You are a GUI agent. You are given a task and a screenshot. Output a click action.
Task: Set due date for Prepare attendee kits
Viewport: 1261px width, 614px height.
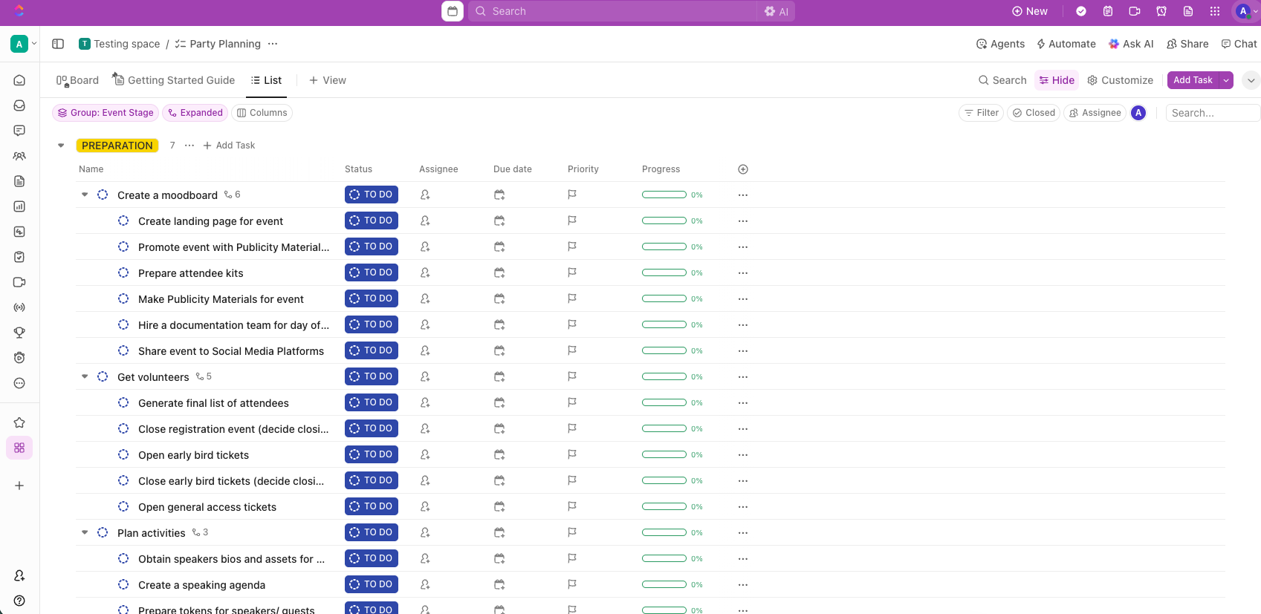(499, 273)
